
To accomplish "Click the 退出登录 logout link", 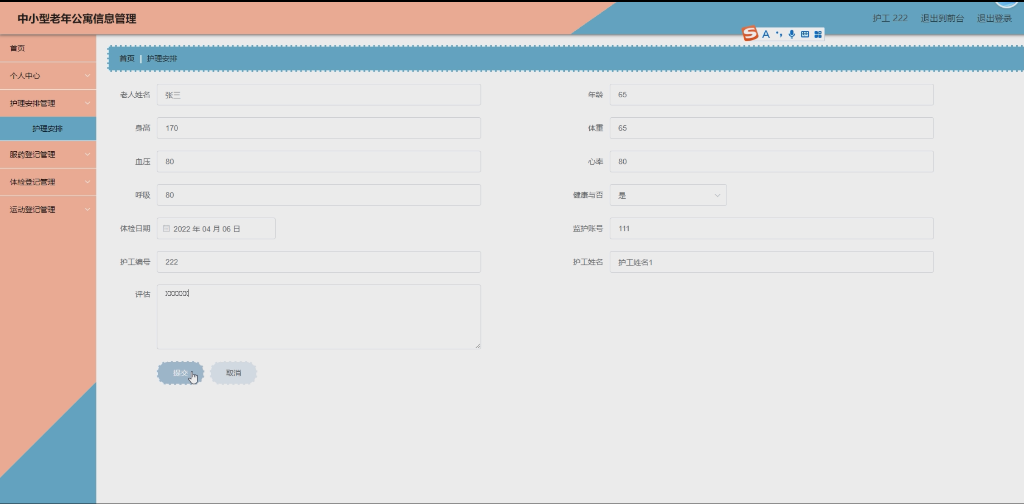I will pos(994,19).
